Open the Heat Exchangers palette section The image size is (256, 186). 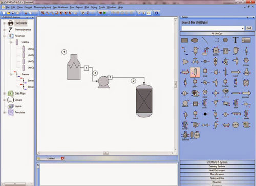point(217,170)
